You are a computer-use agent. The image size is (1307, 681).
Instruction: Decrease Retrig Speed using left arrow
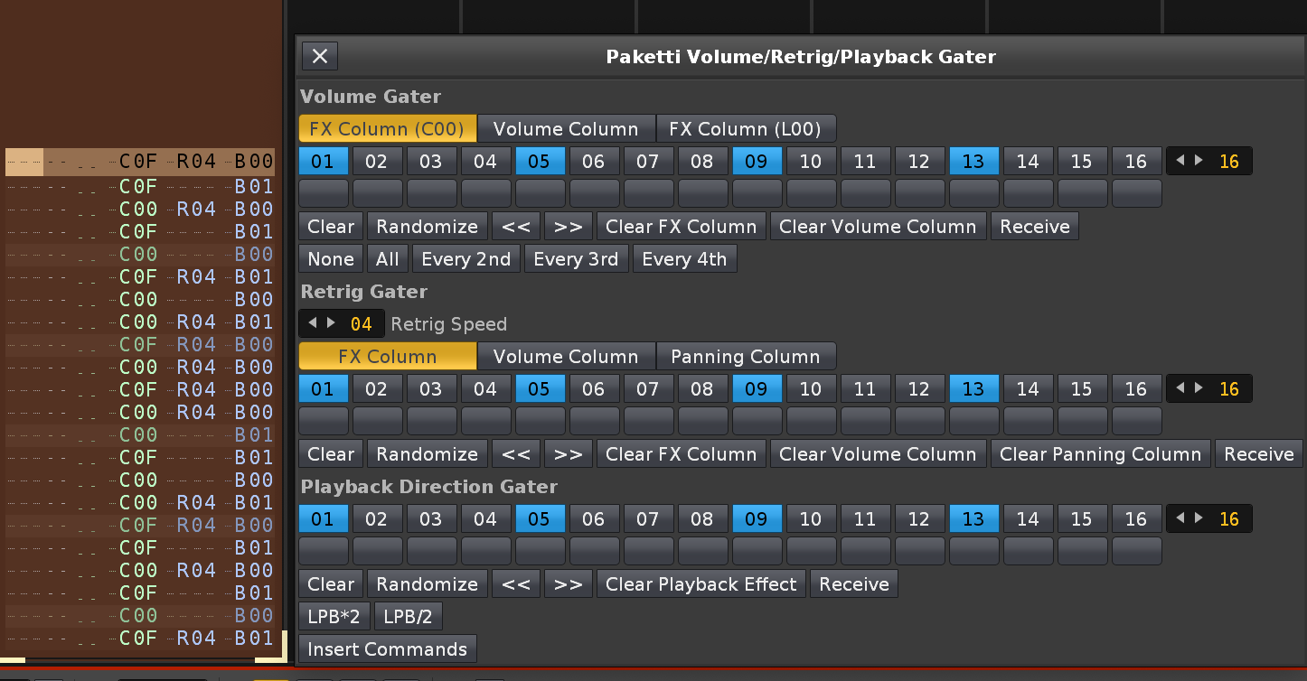click(x=313, y=323)
